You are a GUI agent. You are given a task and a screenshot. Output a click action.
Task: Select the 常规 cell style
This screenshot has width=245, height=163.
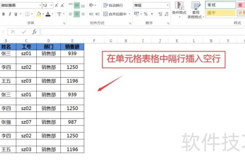coord(220,5)
